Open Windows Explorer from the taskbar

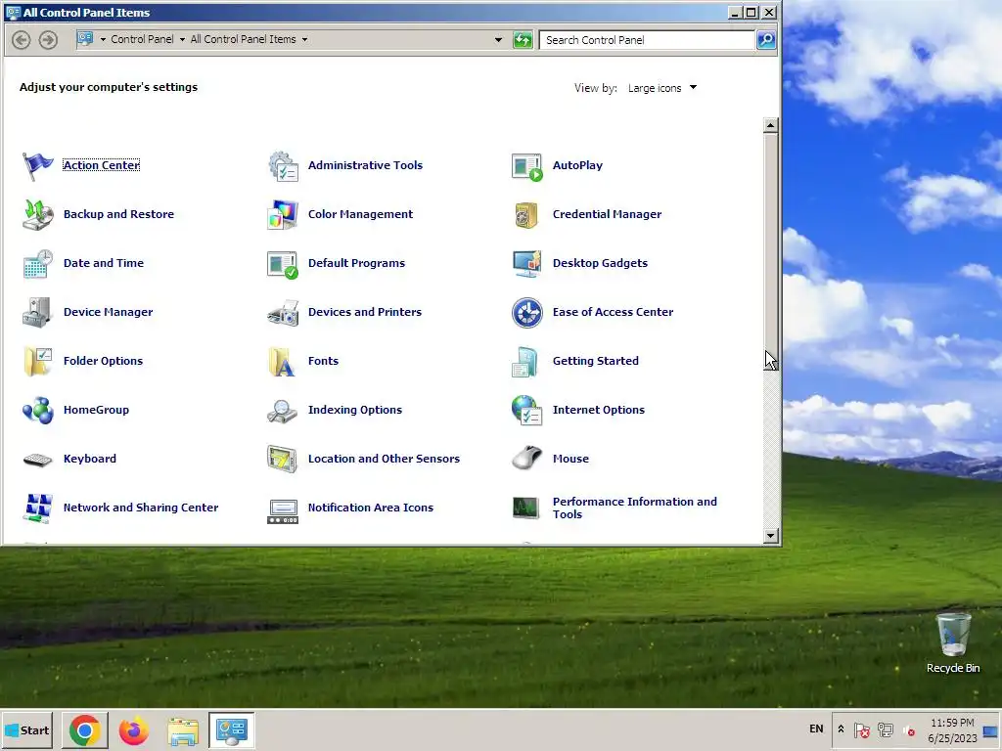pyautogui.click(x=183, y=731)
